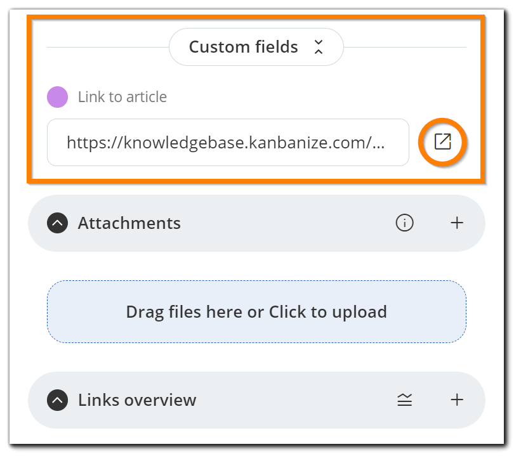Open the article link in a new tab

(x=442, y=141)
